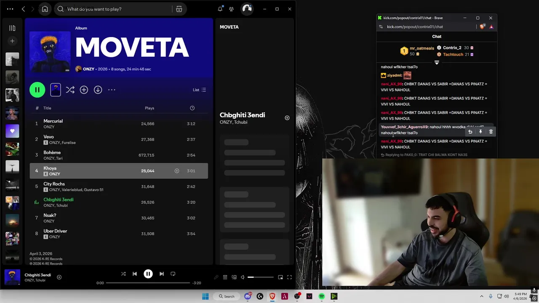Open the Spotify Home page
The height and width of the screenshot is (303, 539).
click(x=45, y=9)
